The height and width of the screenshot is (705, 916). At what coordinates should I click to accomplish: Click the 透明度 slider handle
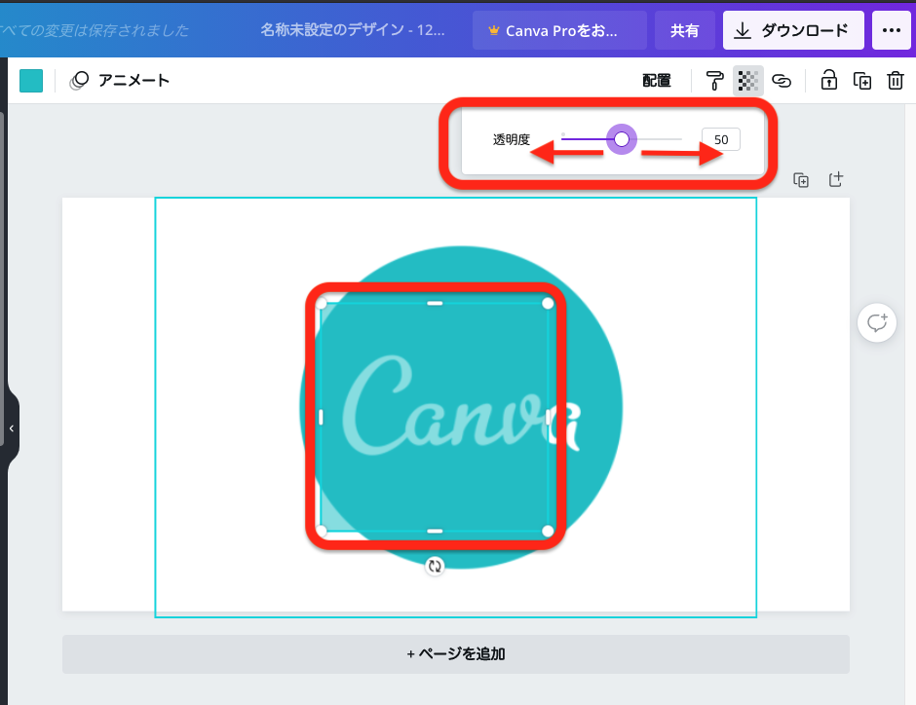pyautogui.click(x=622, y=139)
